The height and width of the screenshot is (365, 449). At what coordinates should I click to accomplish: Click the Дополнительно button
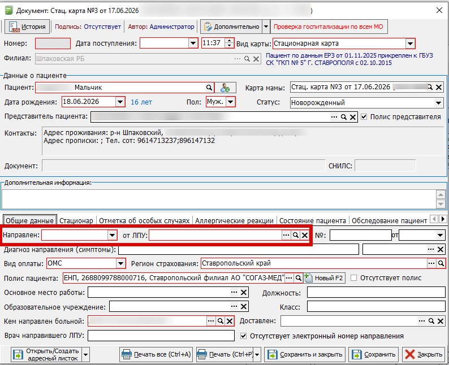(231, 27)
